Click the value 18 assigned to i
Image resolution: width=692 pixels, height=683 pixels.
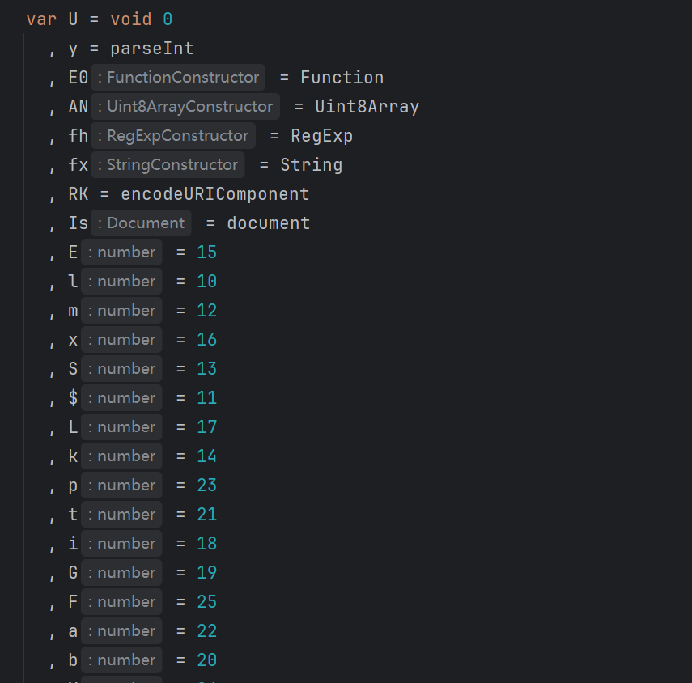(206, 544)
